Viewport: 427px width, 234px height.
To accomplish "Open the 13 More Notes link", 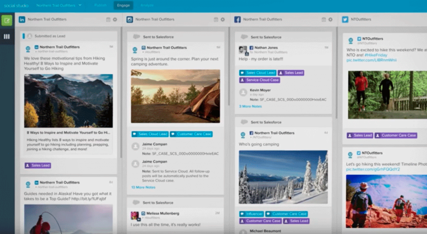I will tap(143, 187).
